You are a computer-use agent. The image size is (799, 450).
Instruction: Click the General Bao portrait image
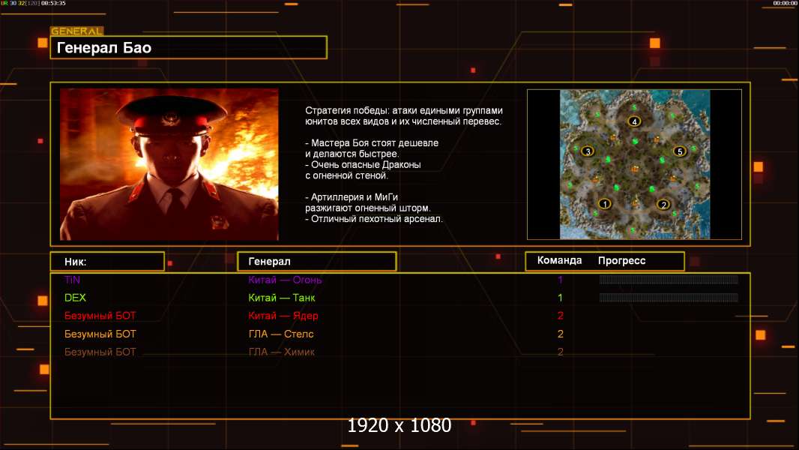pos(169,164)
